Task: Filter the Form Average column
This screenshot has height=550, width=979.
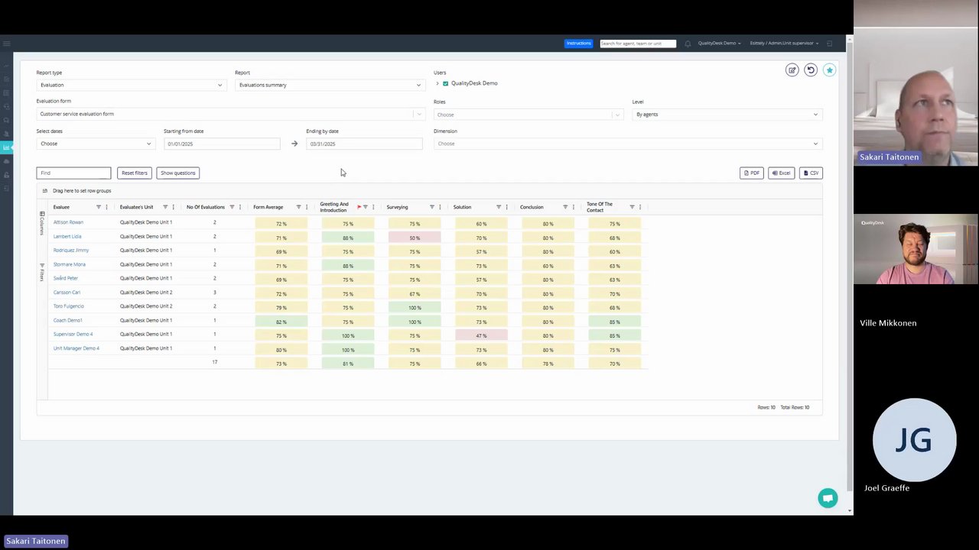Action: click(x=298, y=207)
